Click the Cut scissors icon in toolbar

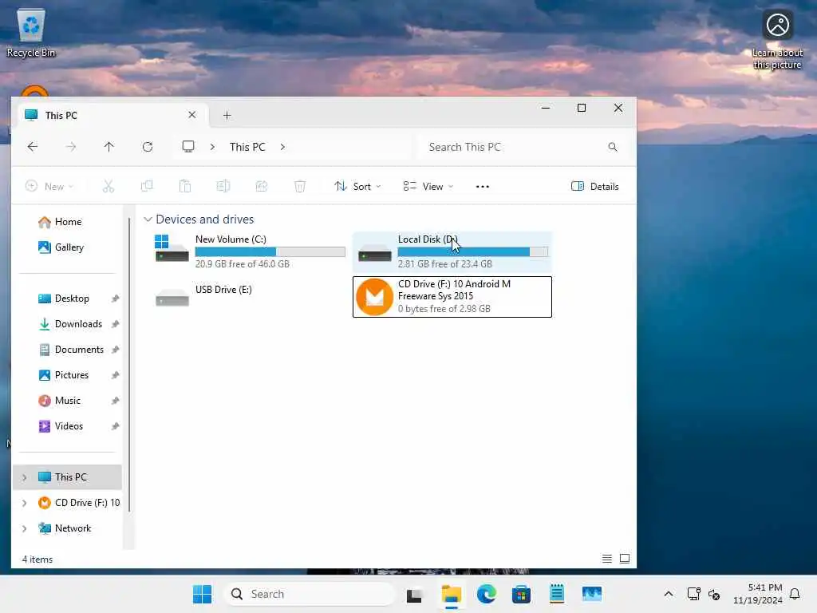pos(109,186)
